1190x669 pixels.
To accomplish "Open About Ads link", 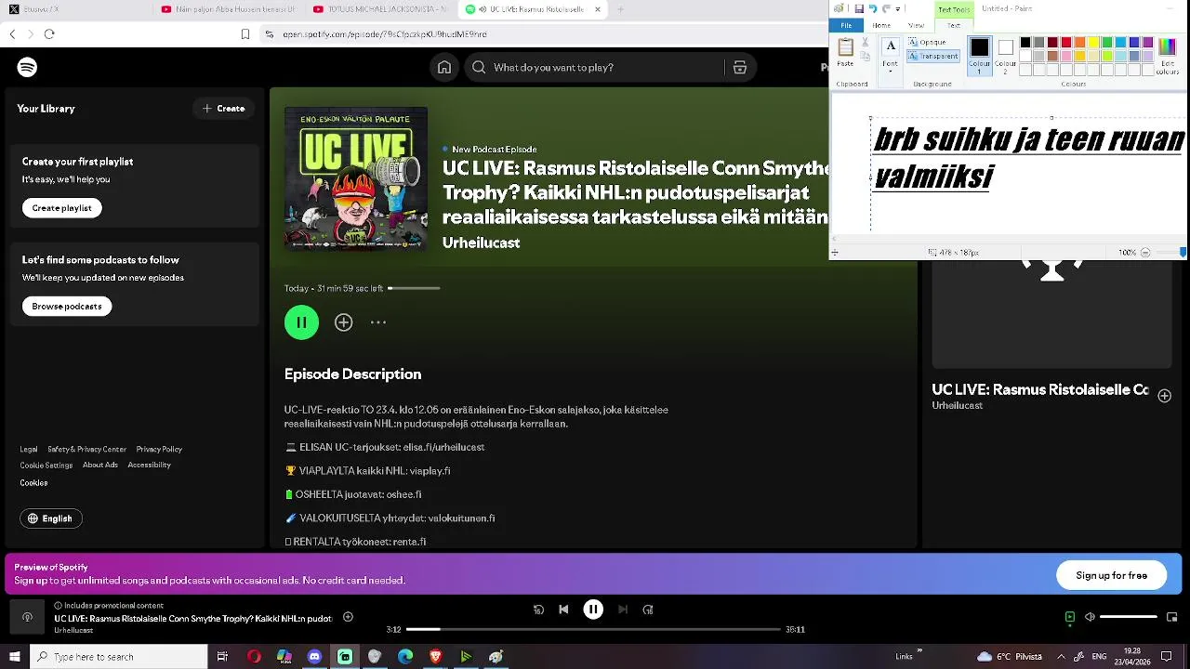I will (100, 466).
